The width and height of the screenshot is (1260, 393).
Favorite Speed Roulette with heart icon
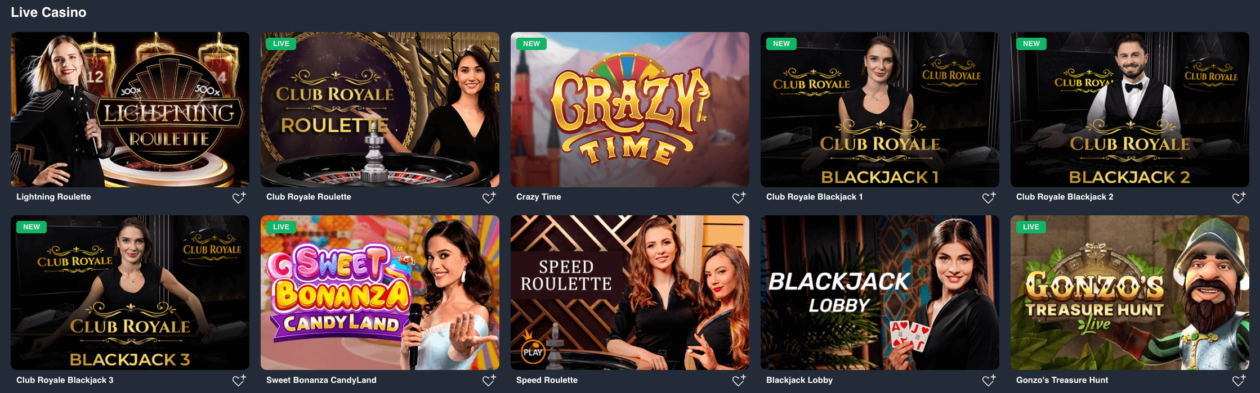(x=739, y=381)
